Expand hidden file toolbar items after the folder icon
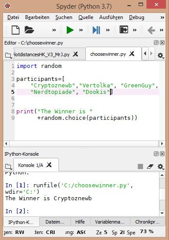Screen dimensions: 169x240 point(54,30)
